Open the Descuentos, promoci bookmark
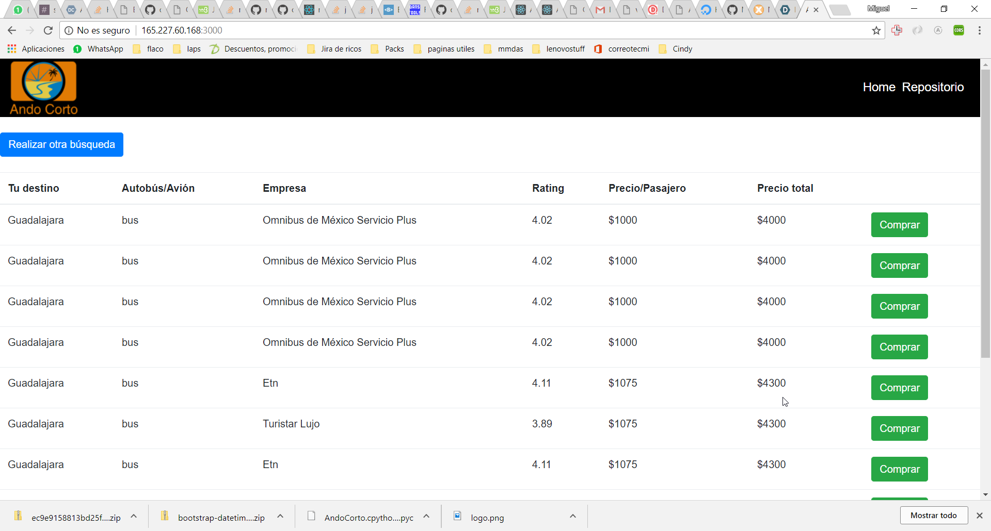The height and width of the screenshot is (531, 991). pos(253,49)
